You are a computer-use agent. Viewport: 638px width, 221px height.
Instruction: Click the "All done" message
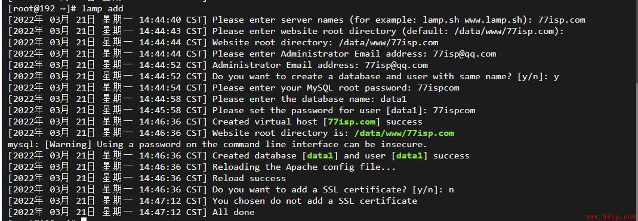[x=233, y=212]
